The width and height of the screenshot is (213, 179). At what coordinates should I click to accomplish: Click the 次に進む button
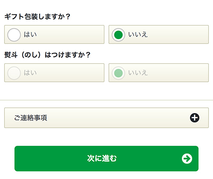106,159
